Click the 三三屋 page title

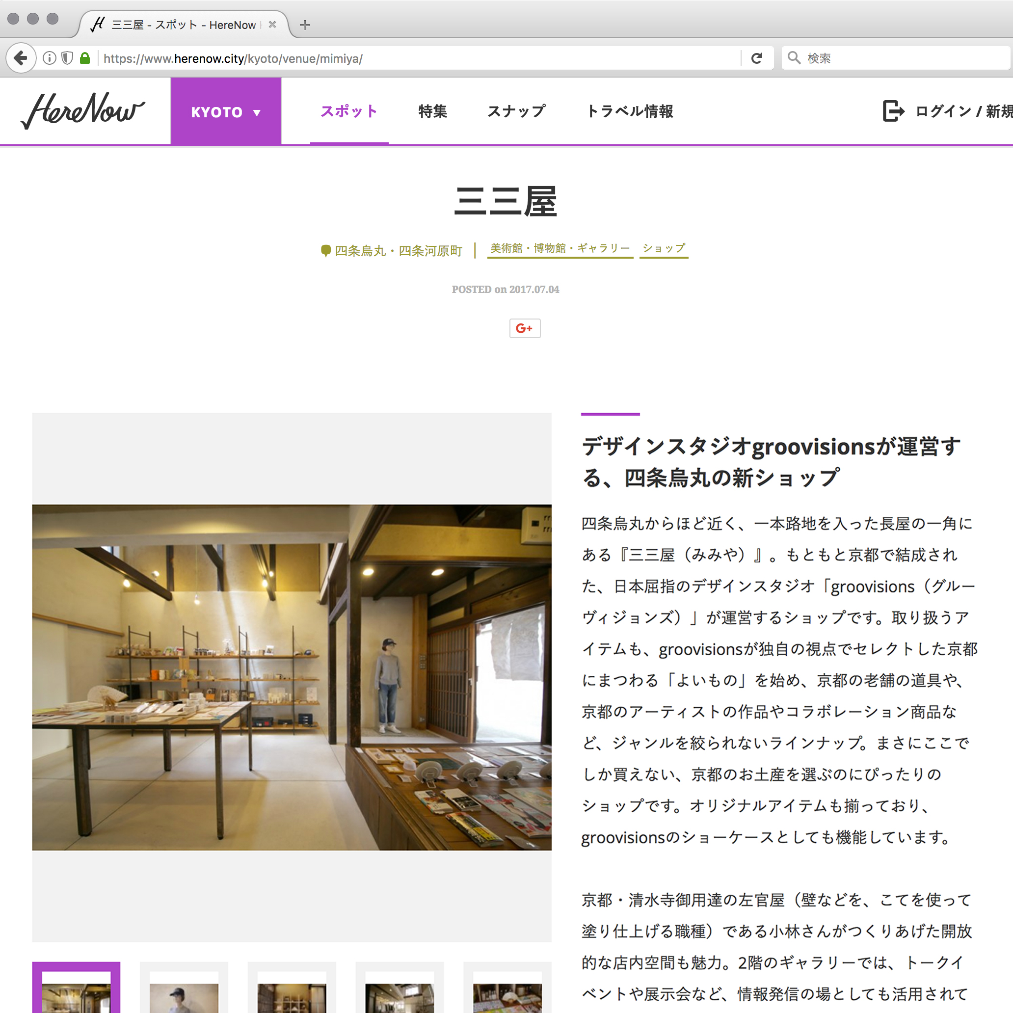[506, 201]
